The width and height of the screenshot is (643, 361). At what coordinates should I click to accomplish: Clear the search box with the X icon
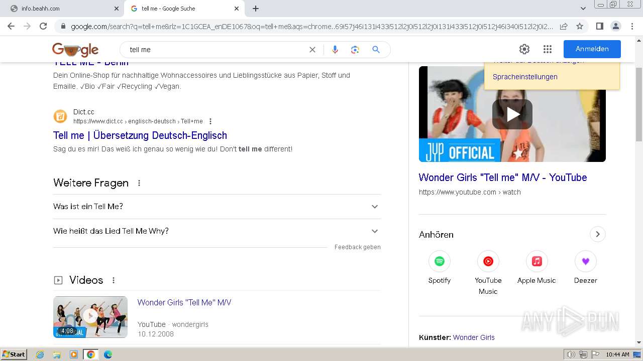[x=312, y=50]
